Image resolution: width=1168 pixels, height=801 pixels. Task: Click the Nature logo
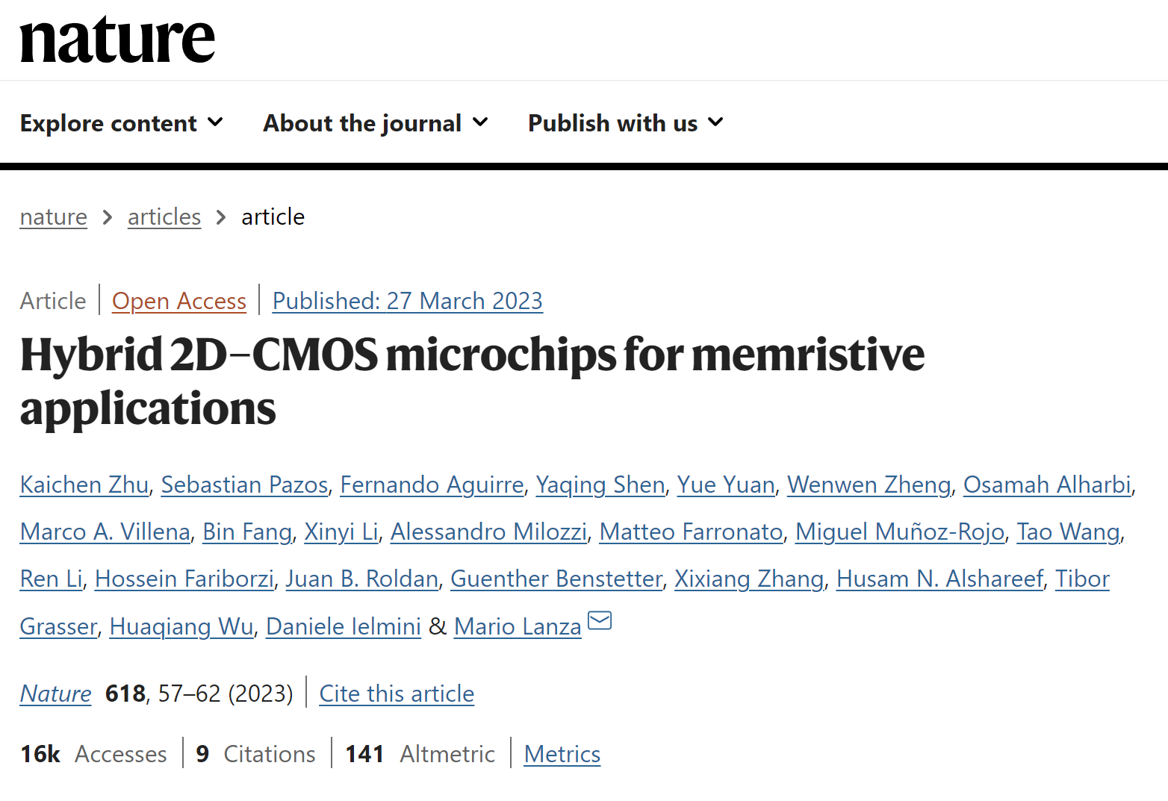117,40
